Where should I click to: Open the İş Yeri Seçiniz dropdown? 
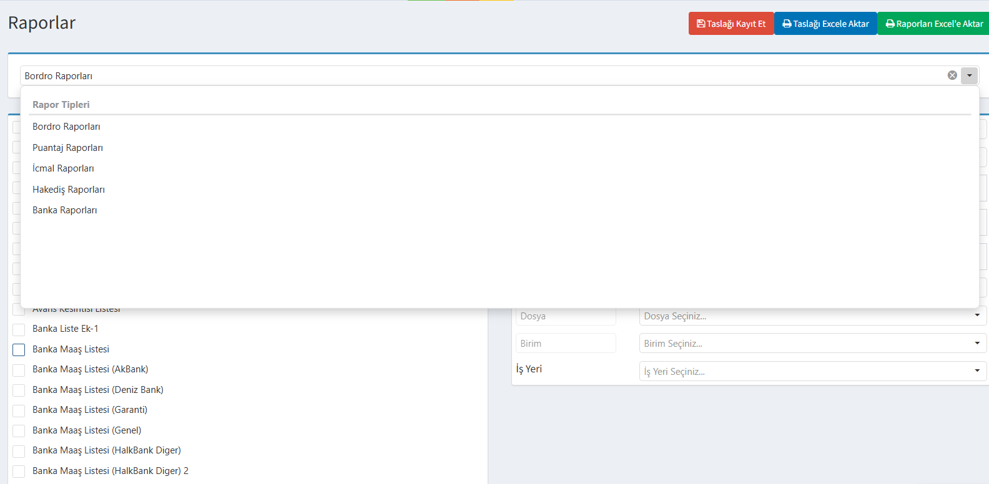pos(812,372)
